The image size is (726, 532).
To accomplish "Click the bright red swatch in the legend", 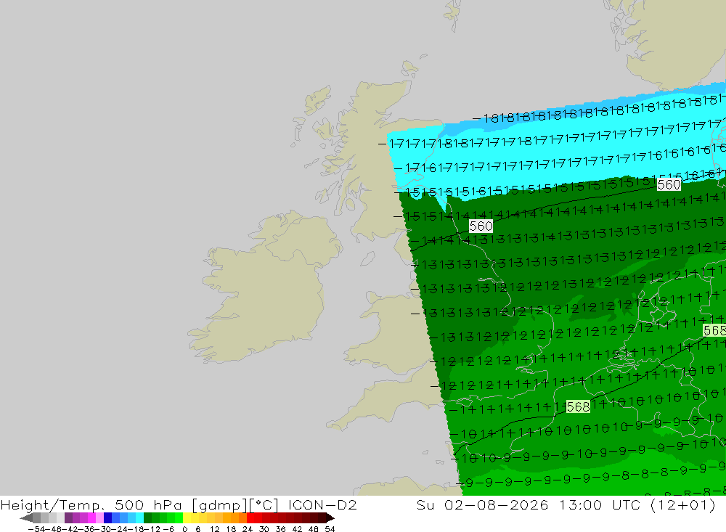I will coord(250,517).
